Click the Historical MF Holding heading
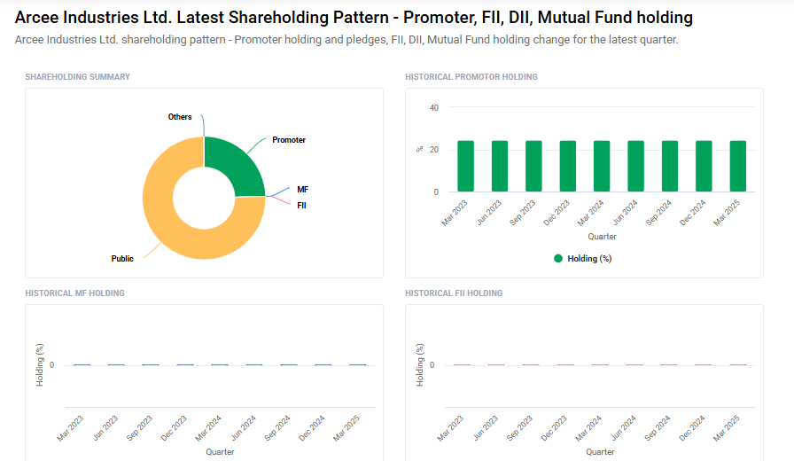 (75, 293)
